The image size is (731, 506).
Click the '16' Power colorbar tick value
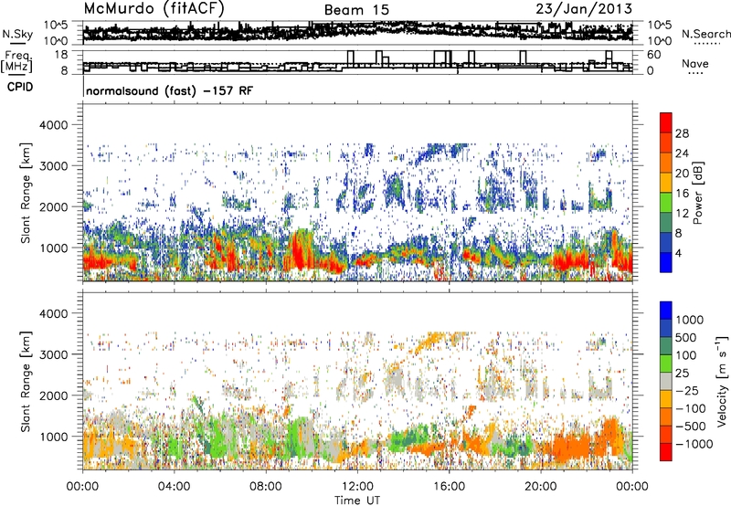[x=682, y=194]
